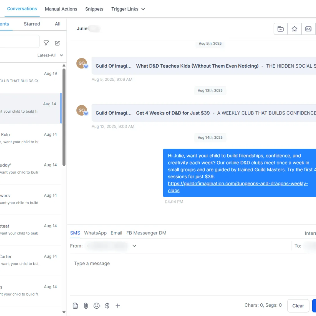
Task: Open the What D&D Teaches Kids email
Action: [x=204, y=66]
